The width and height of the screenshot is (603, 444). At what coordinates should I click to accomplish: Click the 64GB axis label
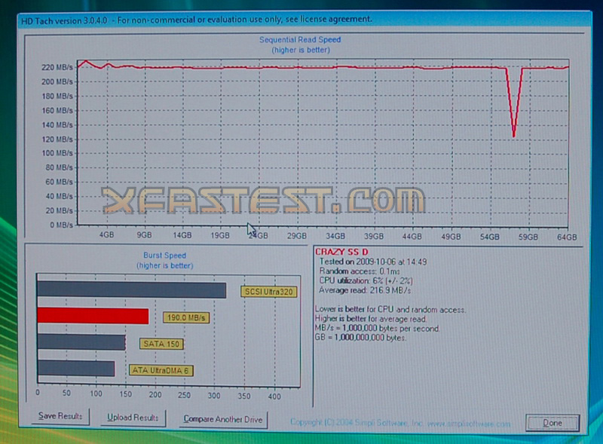[567, 237]
